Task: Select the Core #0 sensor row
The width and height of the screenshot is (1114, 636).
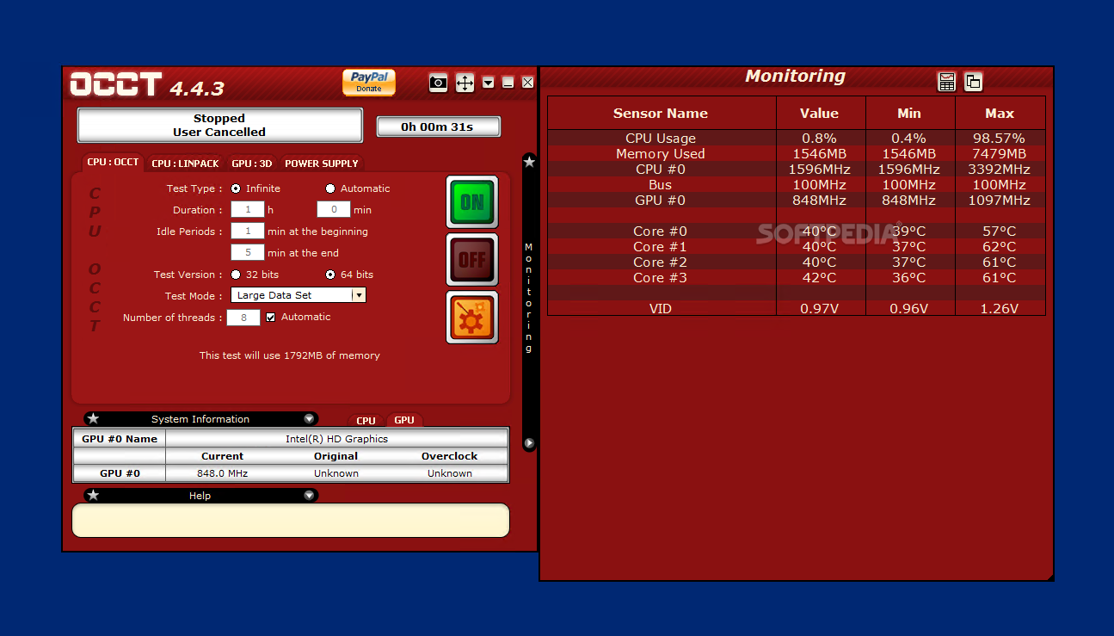Action: (797, 232)
